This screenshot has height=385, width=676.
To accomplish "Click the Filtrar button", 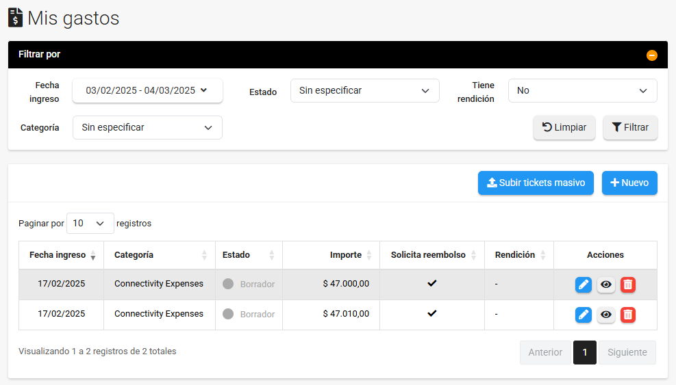I will click(x=629, y=127).
